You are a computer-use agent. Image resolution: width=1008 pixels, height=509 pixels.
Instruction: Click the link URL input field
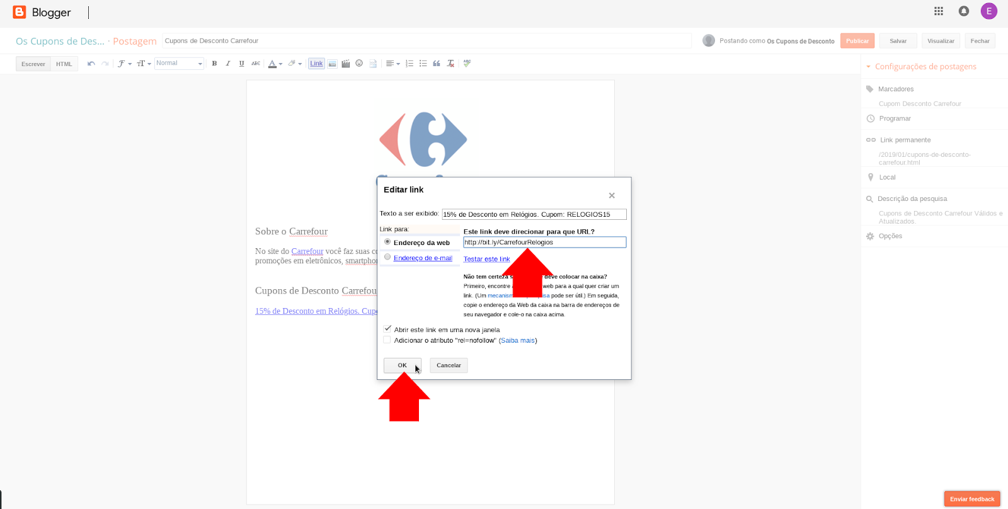[x=545, y=242]
